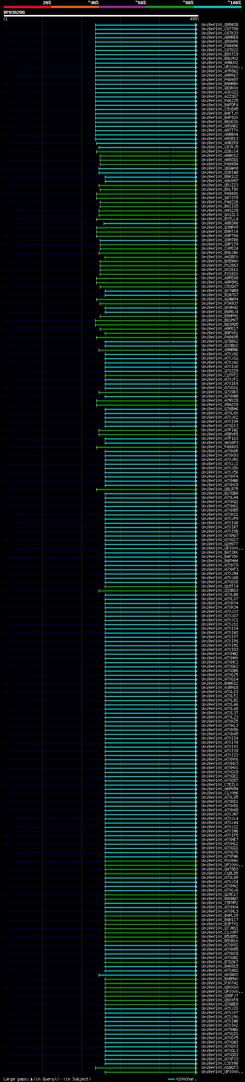Open hit UniRef100_A8MRE8
Viewport: 245px width, 1082px height.
coord(219,37)
